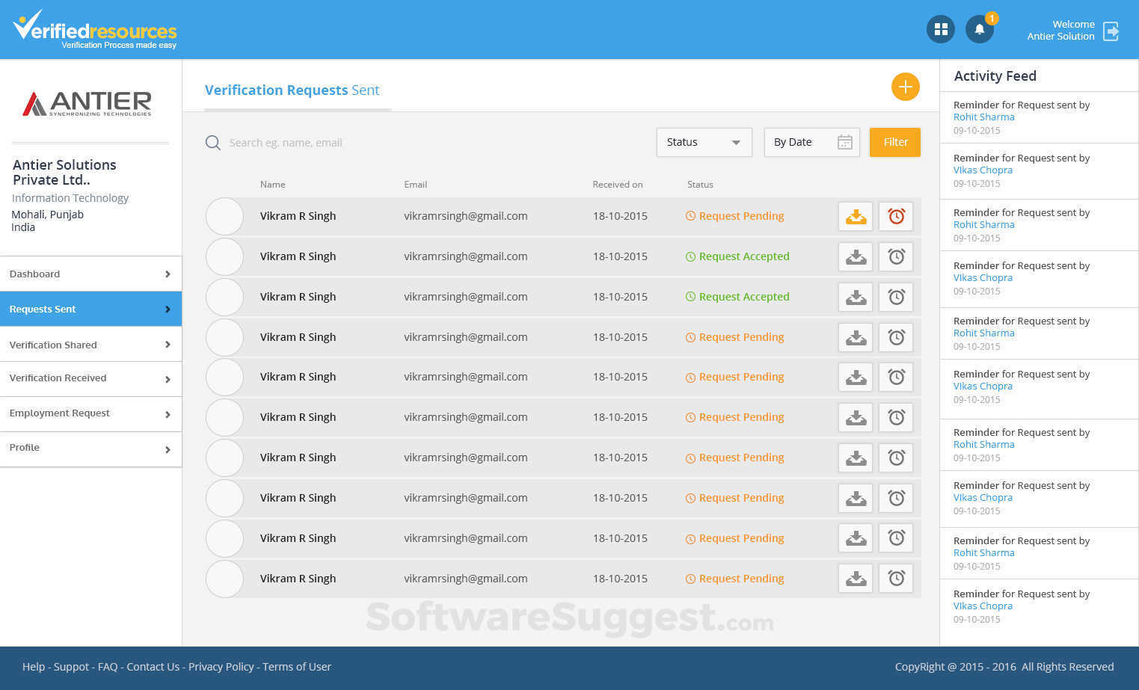Image resolution: width=1139 pixels, height=690 pixels.
Task: Click the download icon on the last row
Action: pos(855,578)
